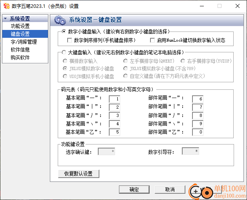Select 数字小键盘输入 radio option
Image resolution: width=247 pixels, height=200 pixels.
point(64,31)
